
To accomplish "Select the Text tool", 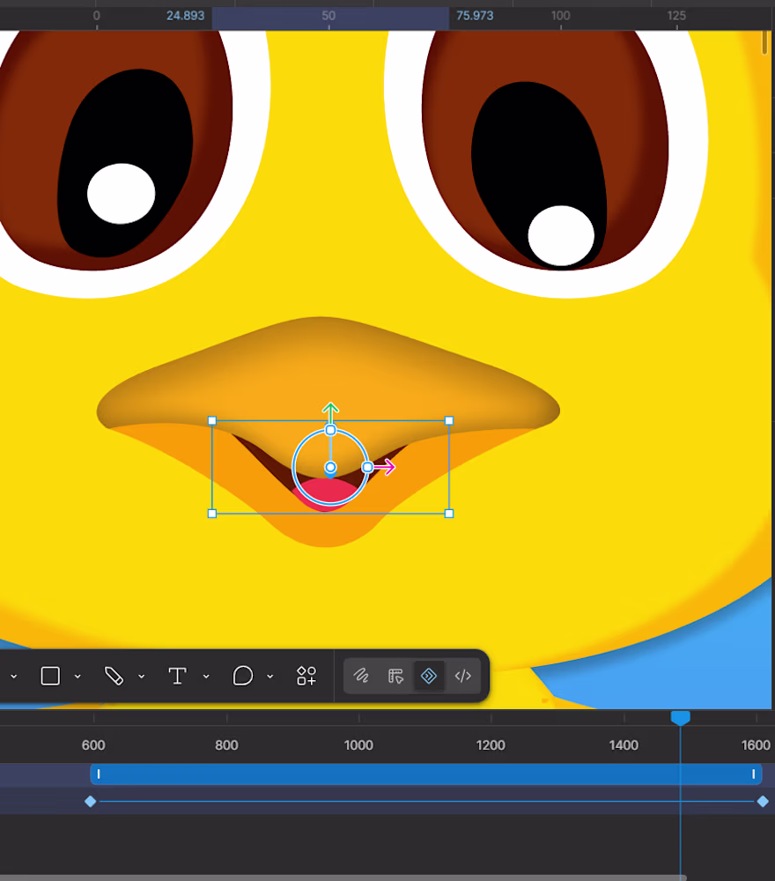I will point(178,676).
